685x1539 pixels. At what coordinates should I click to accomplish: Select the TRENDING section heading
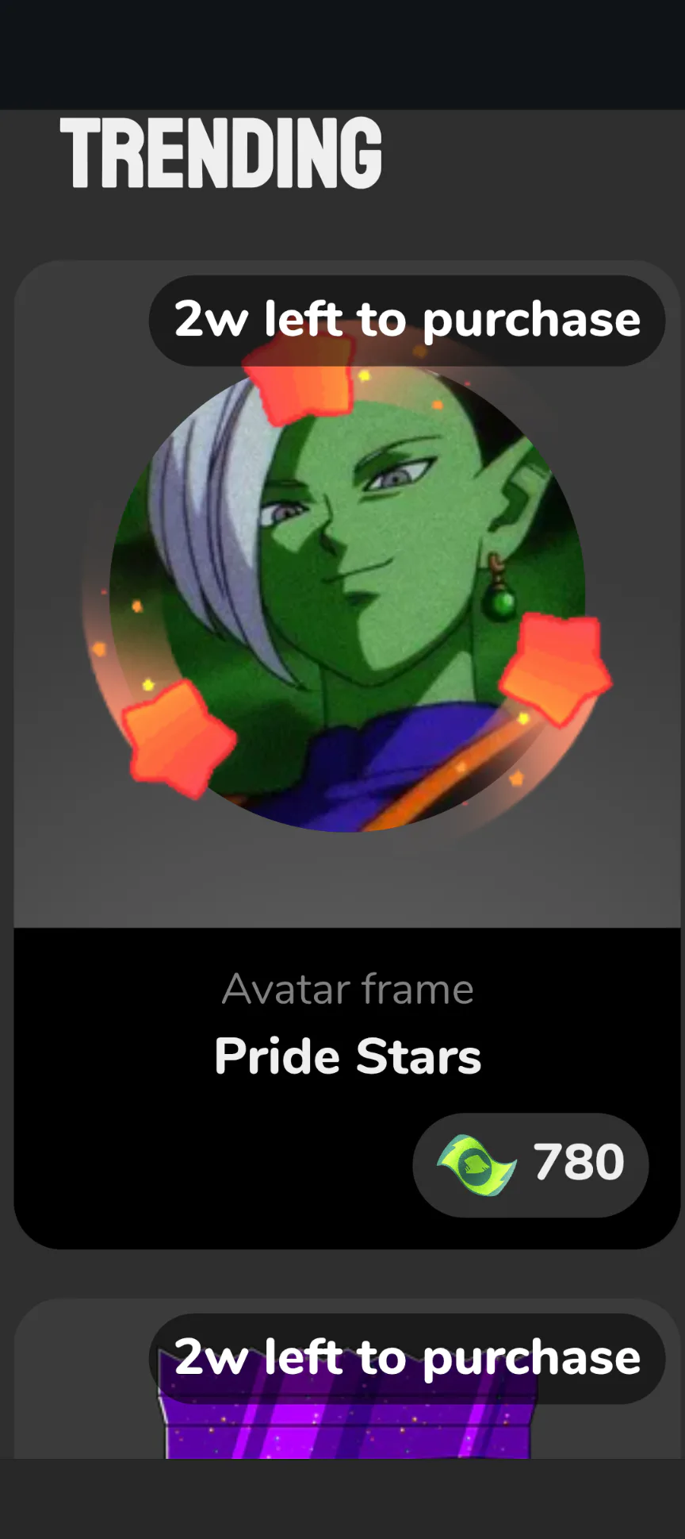click(221, 152)
